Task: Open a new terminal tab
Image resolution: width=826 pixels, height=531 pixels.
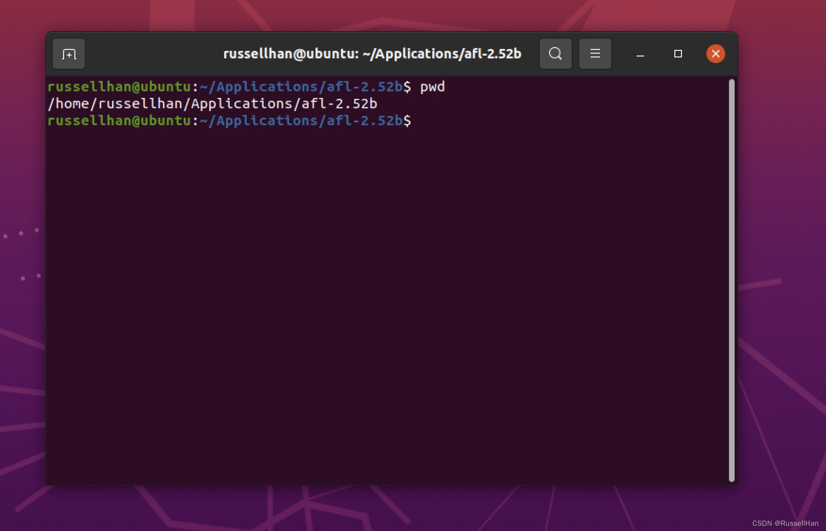Action: 69,54
